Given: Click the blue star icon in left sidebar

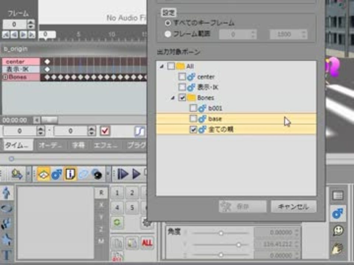Looking at the screenshot, I should [7, 239].
